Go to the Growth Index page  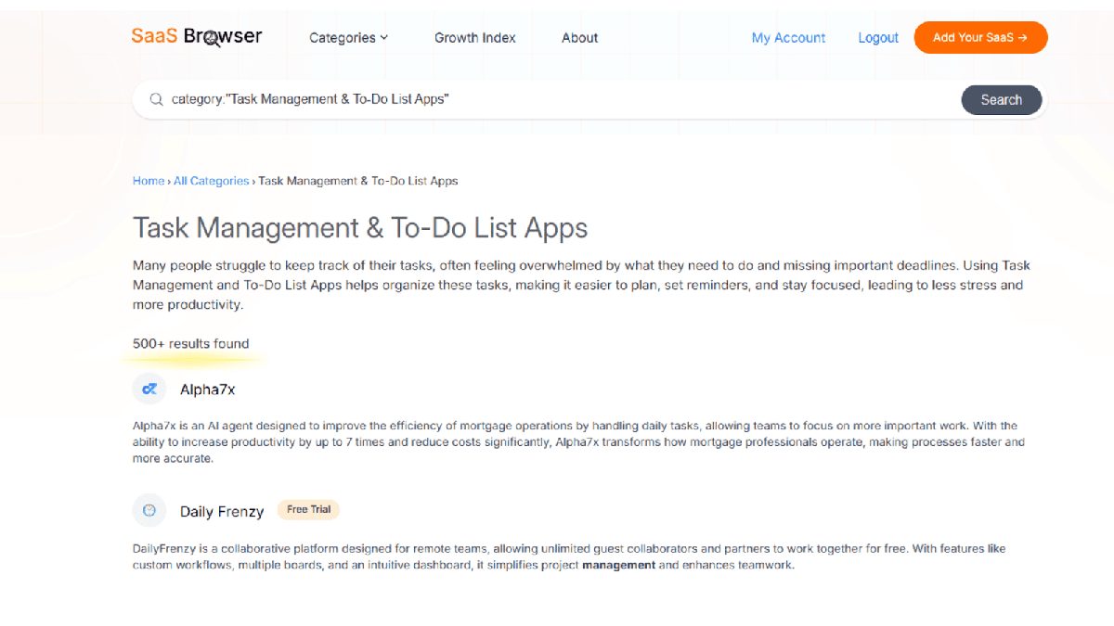pos(474,38)
